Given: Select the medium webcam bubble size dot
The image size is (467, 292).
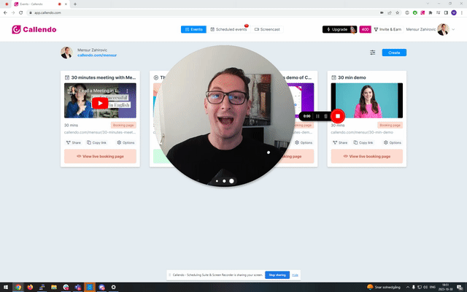Looking at the screenshot, I should click(224, 181).
